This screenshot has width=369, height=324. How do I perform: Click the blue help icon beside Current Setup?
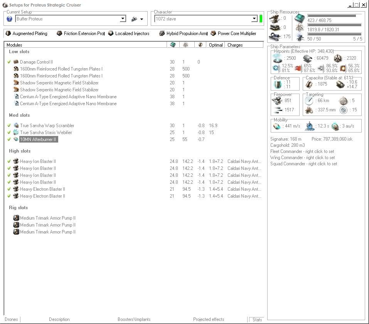(x=9, y=19)
